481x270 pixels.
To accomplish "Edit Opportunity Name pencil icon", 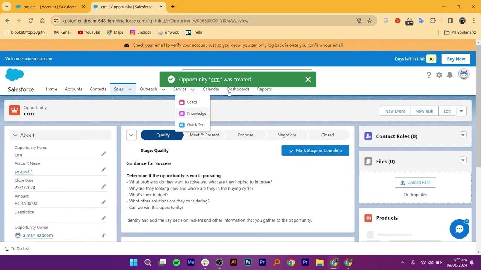I will (x=104, y=154).
